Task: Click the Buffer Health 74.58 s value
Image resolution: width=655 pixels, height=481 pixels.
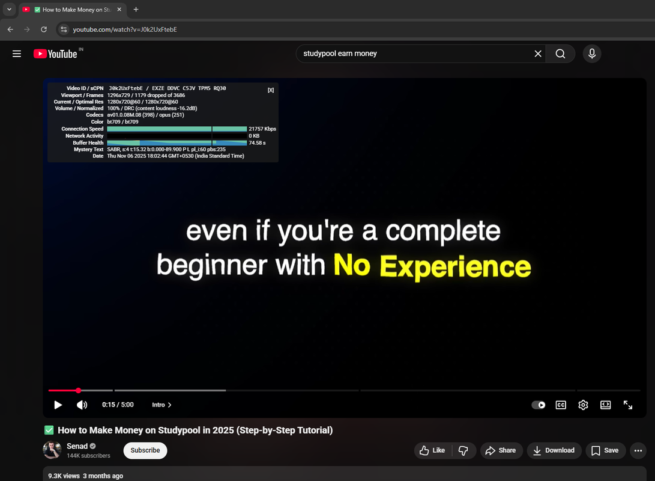Action: pos(257,142)
